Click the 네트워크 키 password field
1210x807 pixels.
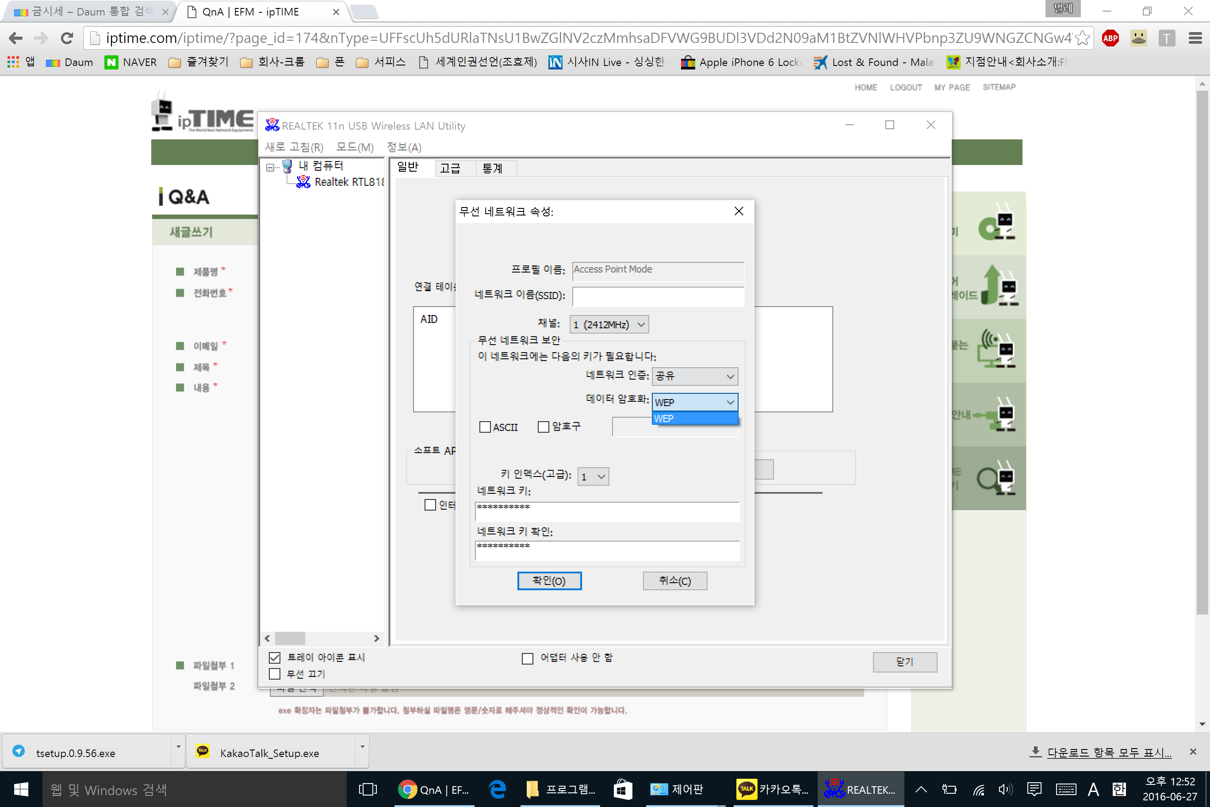coord(607,512)
